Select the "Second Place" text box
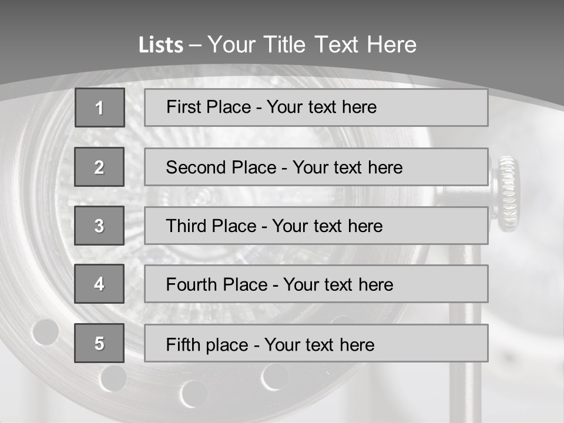 point(316,167)
